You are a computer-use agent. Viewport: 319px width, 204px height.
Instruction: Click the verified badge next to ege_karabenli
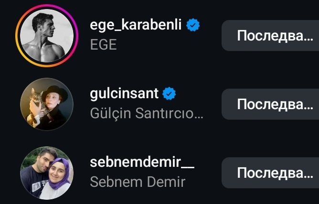click(193, 25)
